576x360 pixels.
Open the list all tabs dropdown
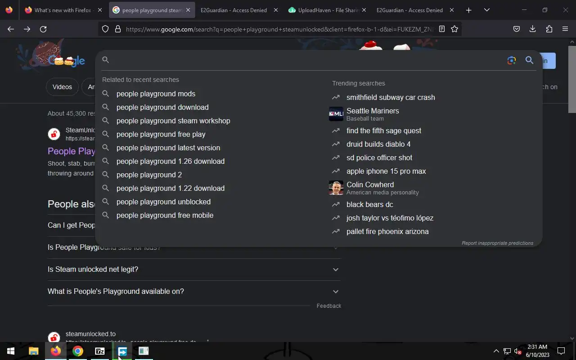tap(487, 10)
